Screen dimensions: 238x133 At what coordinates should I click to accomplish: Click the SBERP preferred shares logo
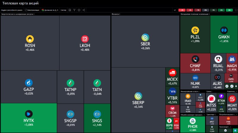(138, 96)
